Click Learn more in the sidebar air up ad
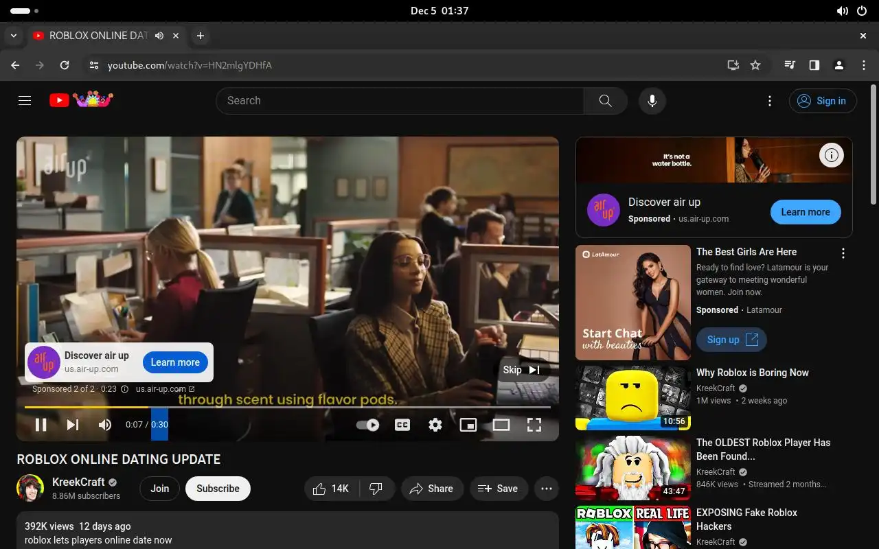This screenshot has height=549, width=879. (806, 212)
